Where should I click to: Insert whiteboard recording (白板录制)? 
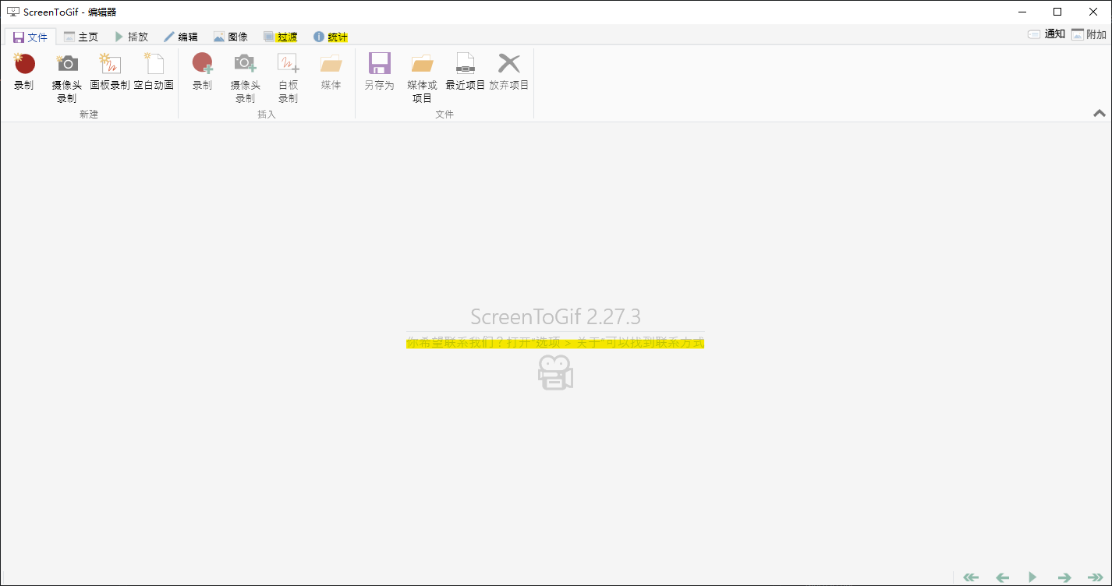click(288, 78)
